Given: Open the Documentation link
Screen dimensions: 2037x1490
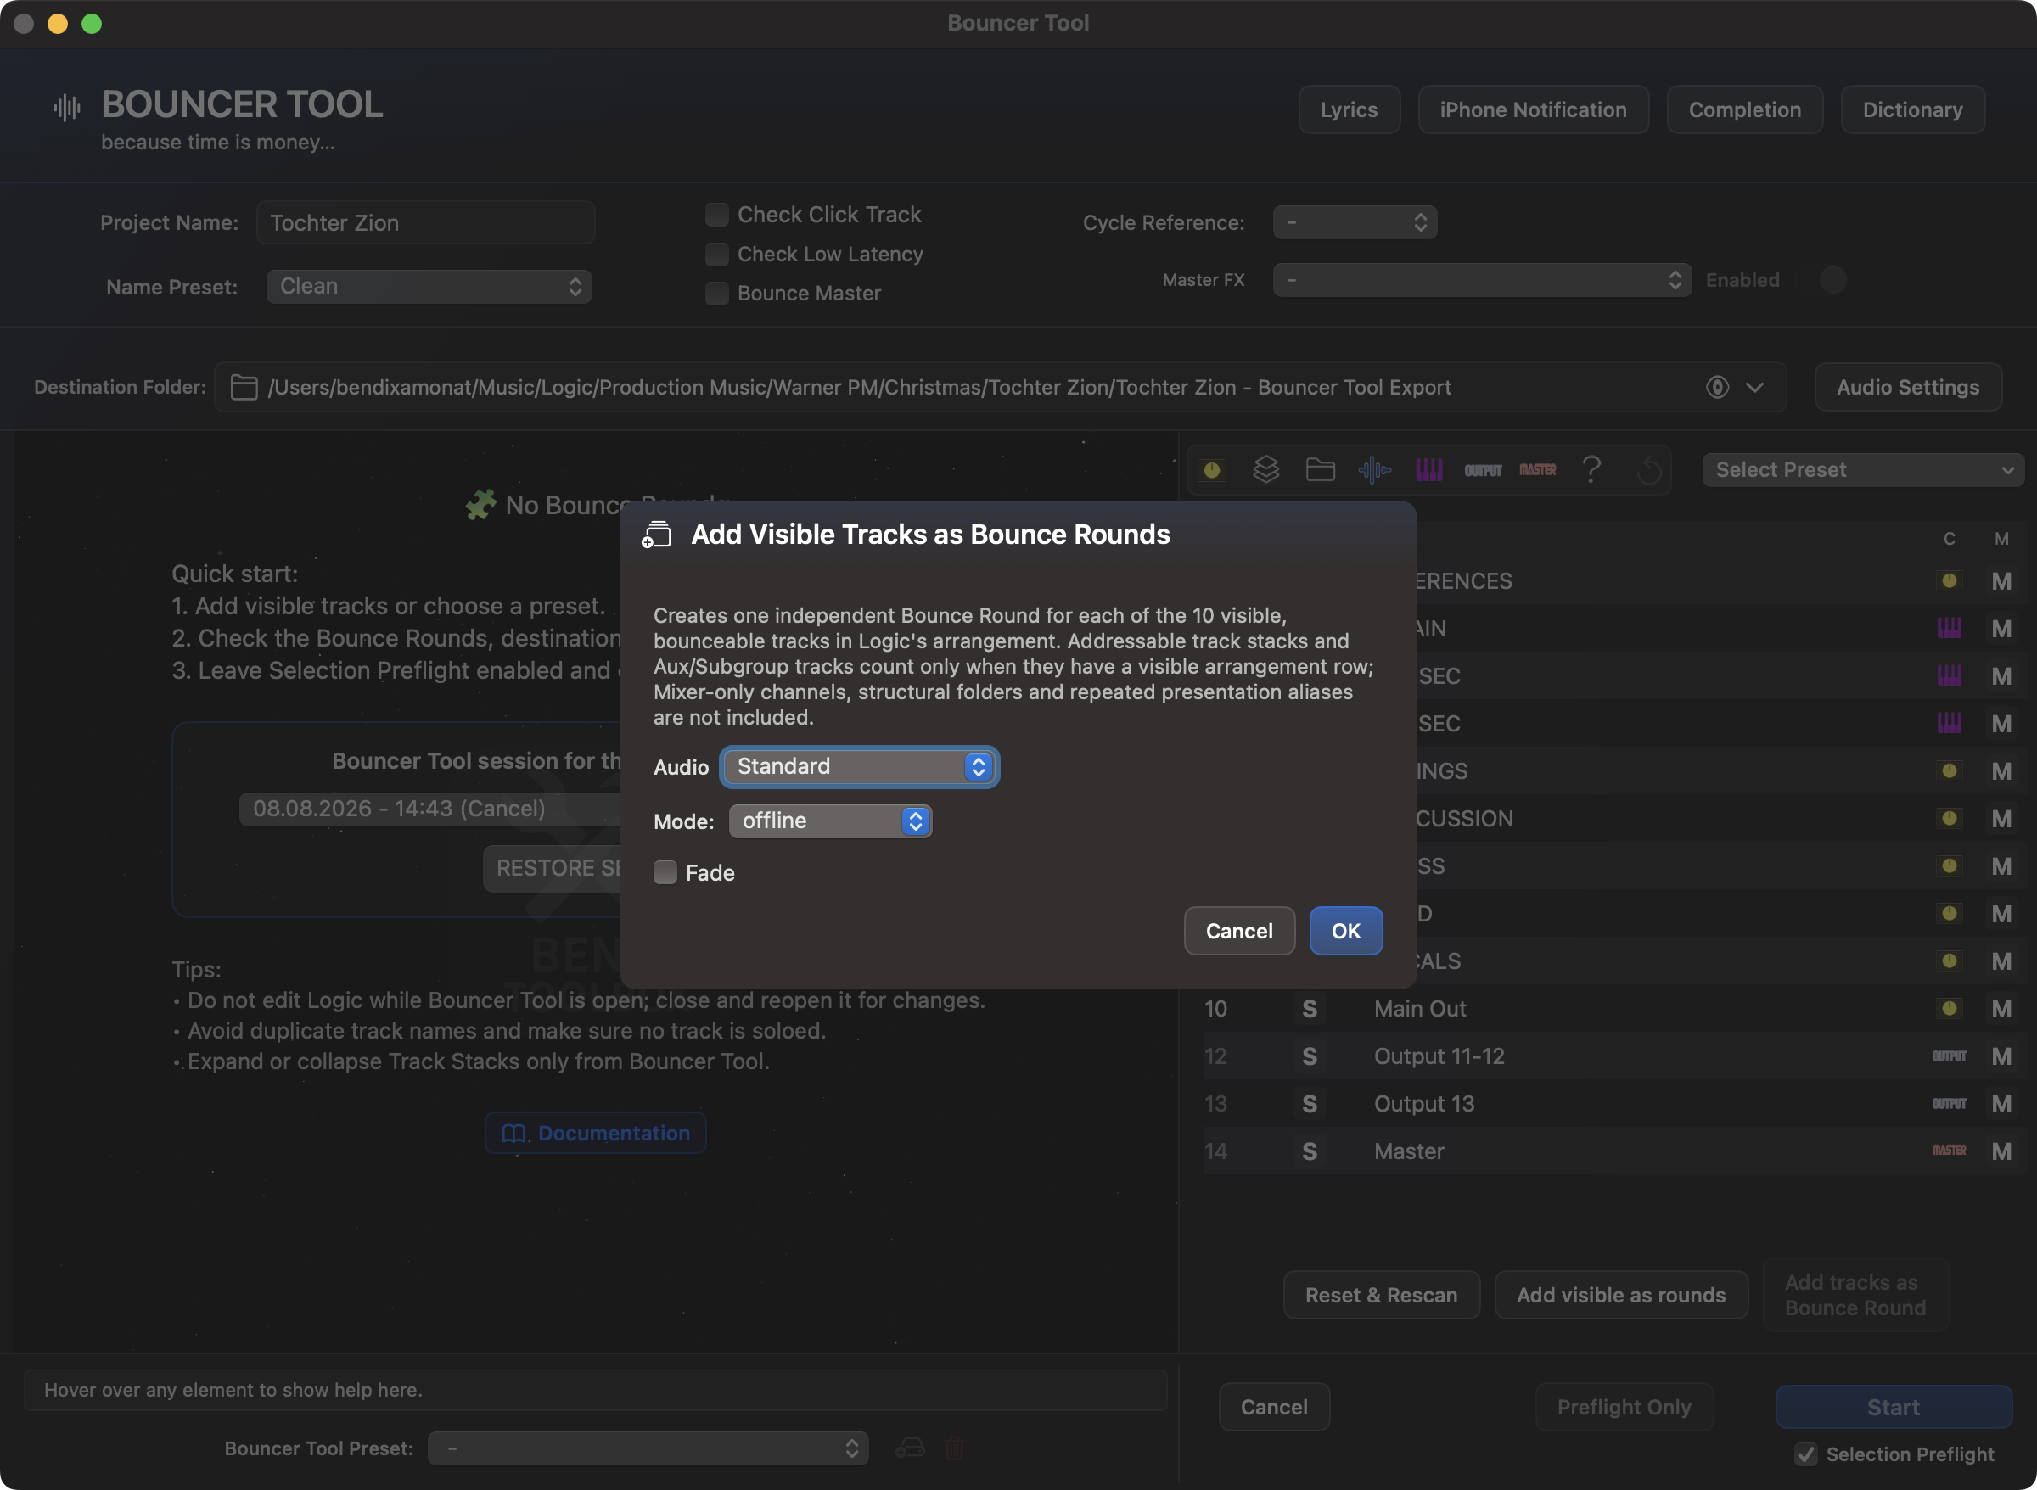Looking at the screenshot, I should [596, 1133].
